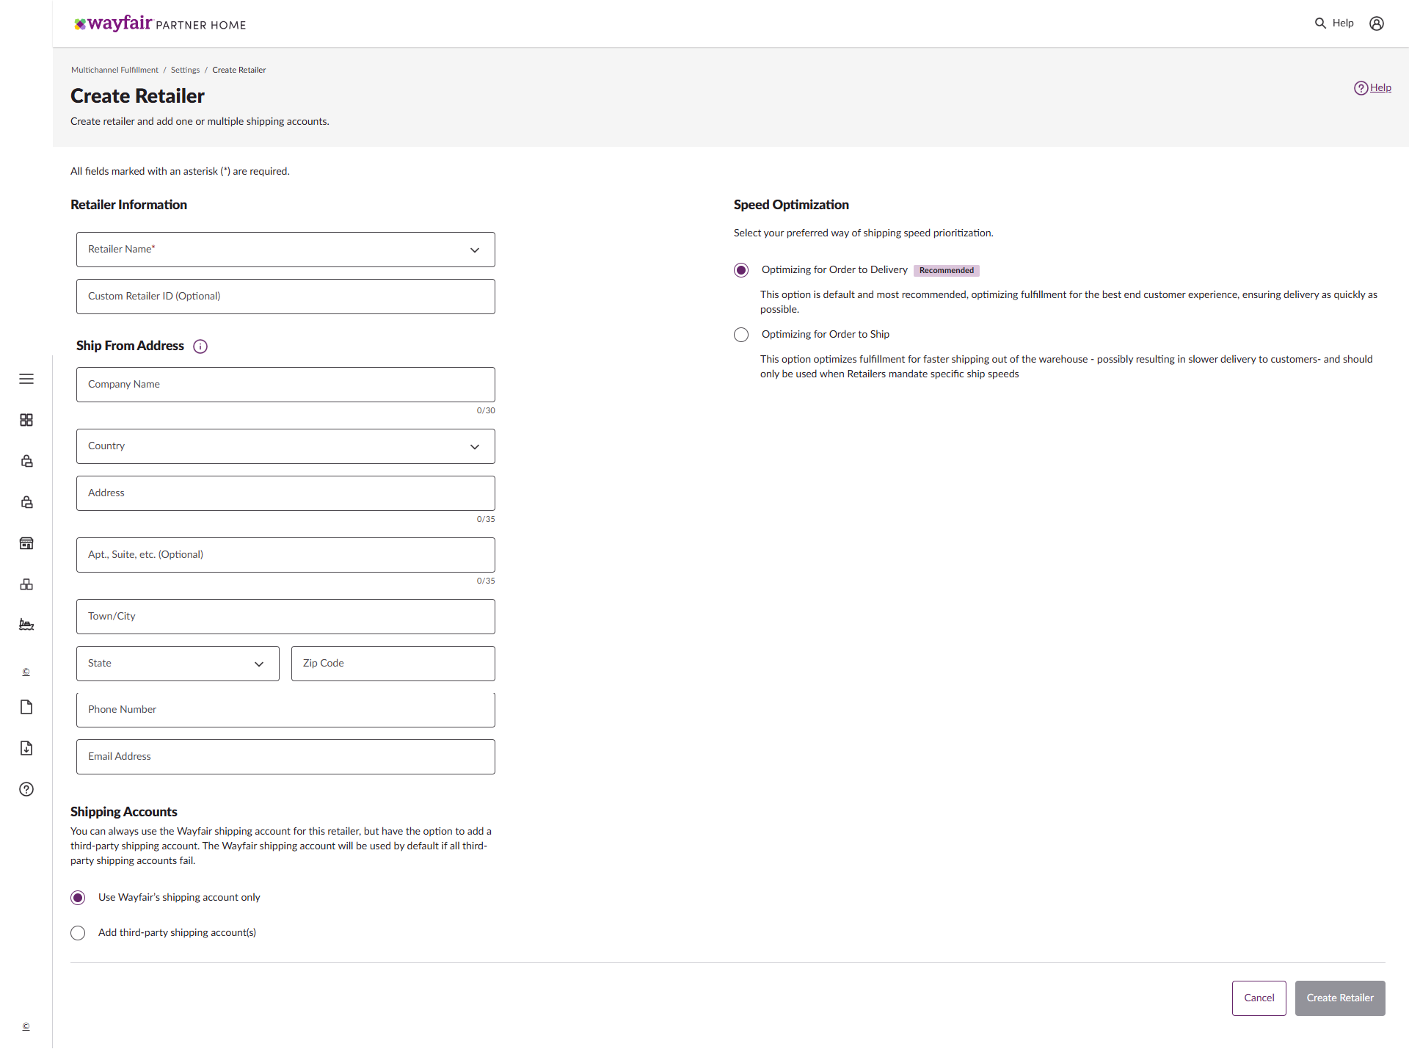Go to Multichannel Fulfillment breadcrumb
The image size is (1409, 1049).
coord(114,70)
